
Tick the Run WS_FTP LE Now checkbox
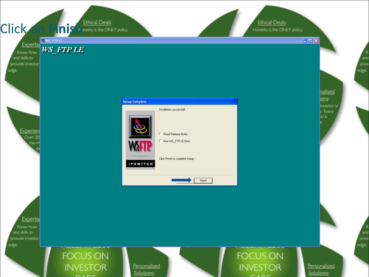coord(160,141)
